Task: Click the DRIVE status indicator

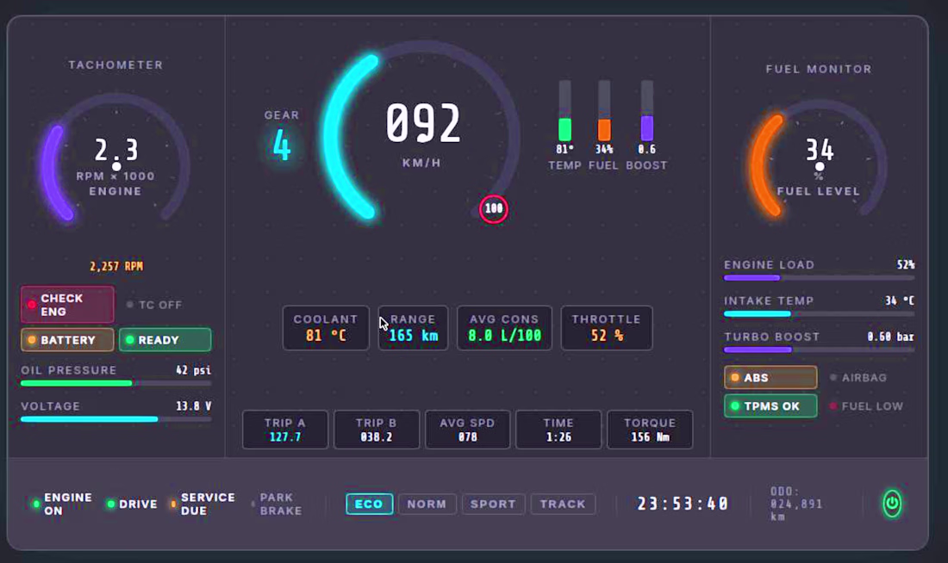Action: coord(132,504)
